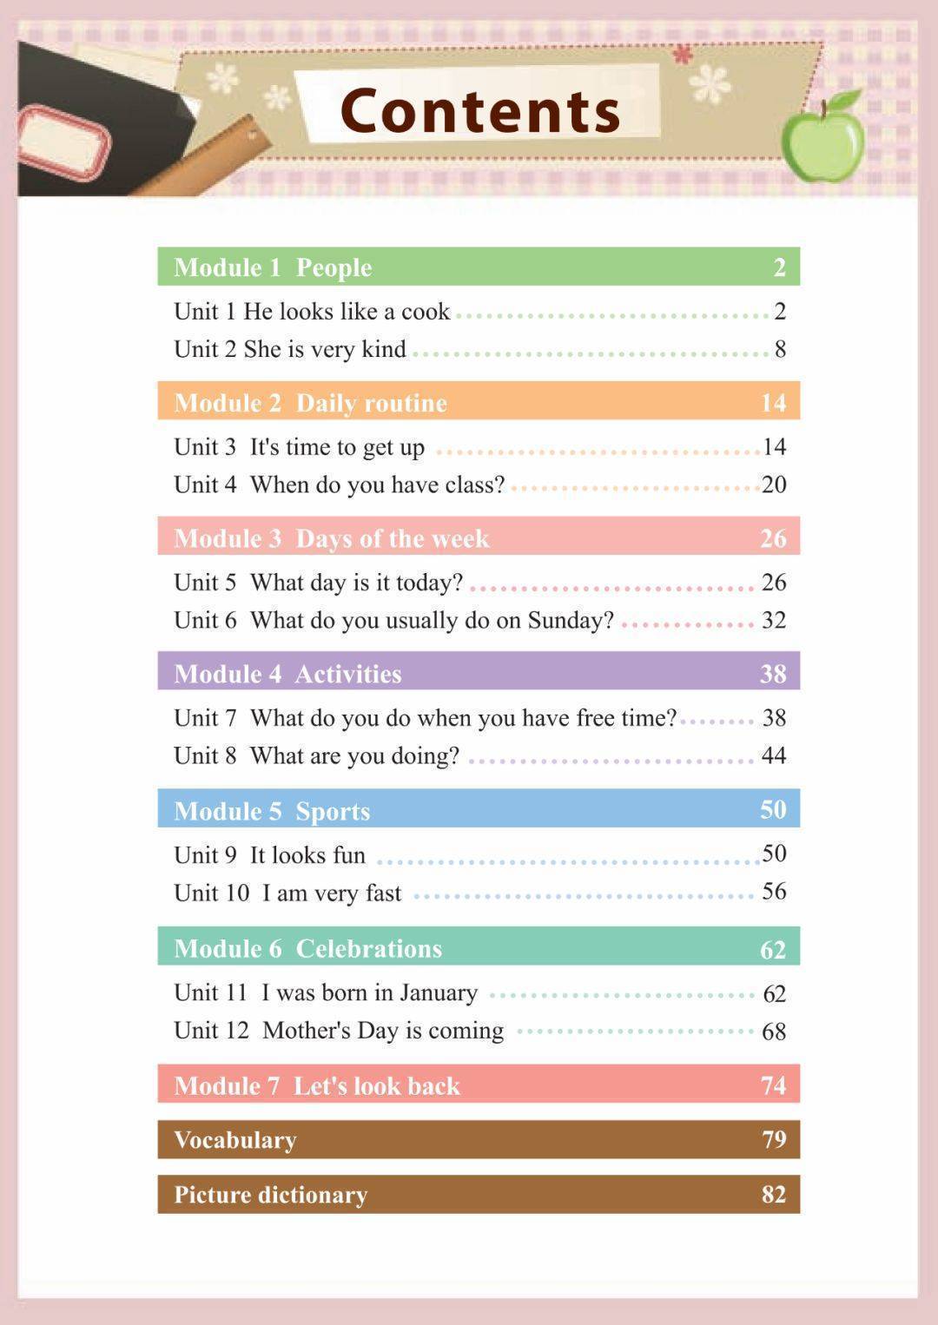Click the Contents title heading
This screenshot has width=938, height=1325.
pyautogui.click(x=479, y=111)
